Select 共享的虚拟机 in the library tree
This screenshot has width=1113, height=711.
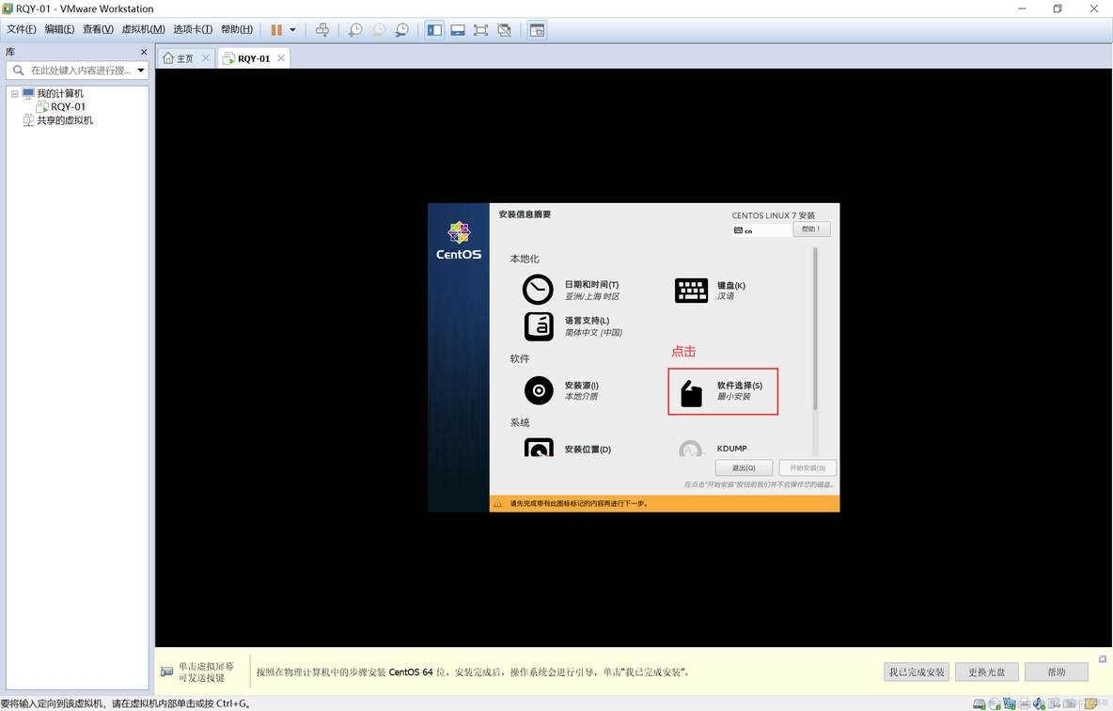[65, 120]
